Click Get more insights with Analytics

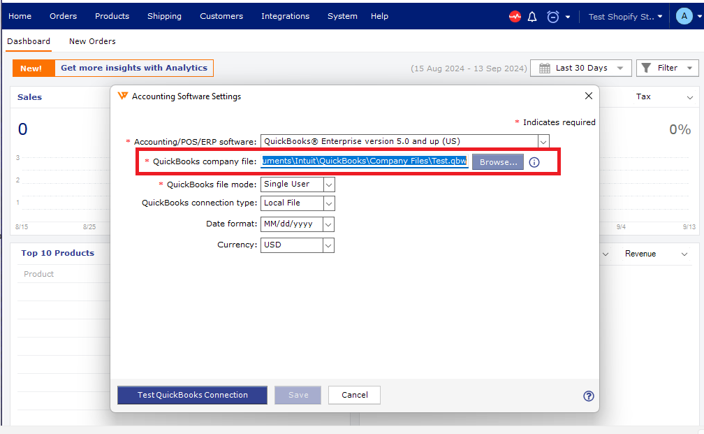(134, 68)
